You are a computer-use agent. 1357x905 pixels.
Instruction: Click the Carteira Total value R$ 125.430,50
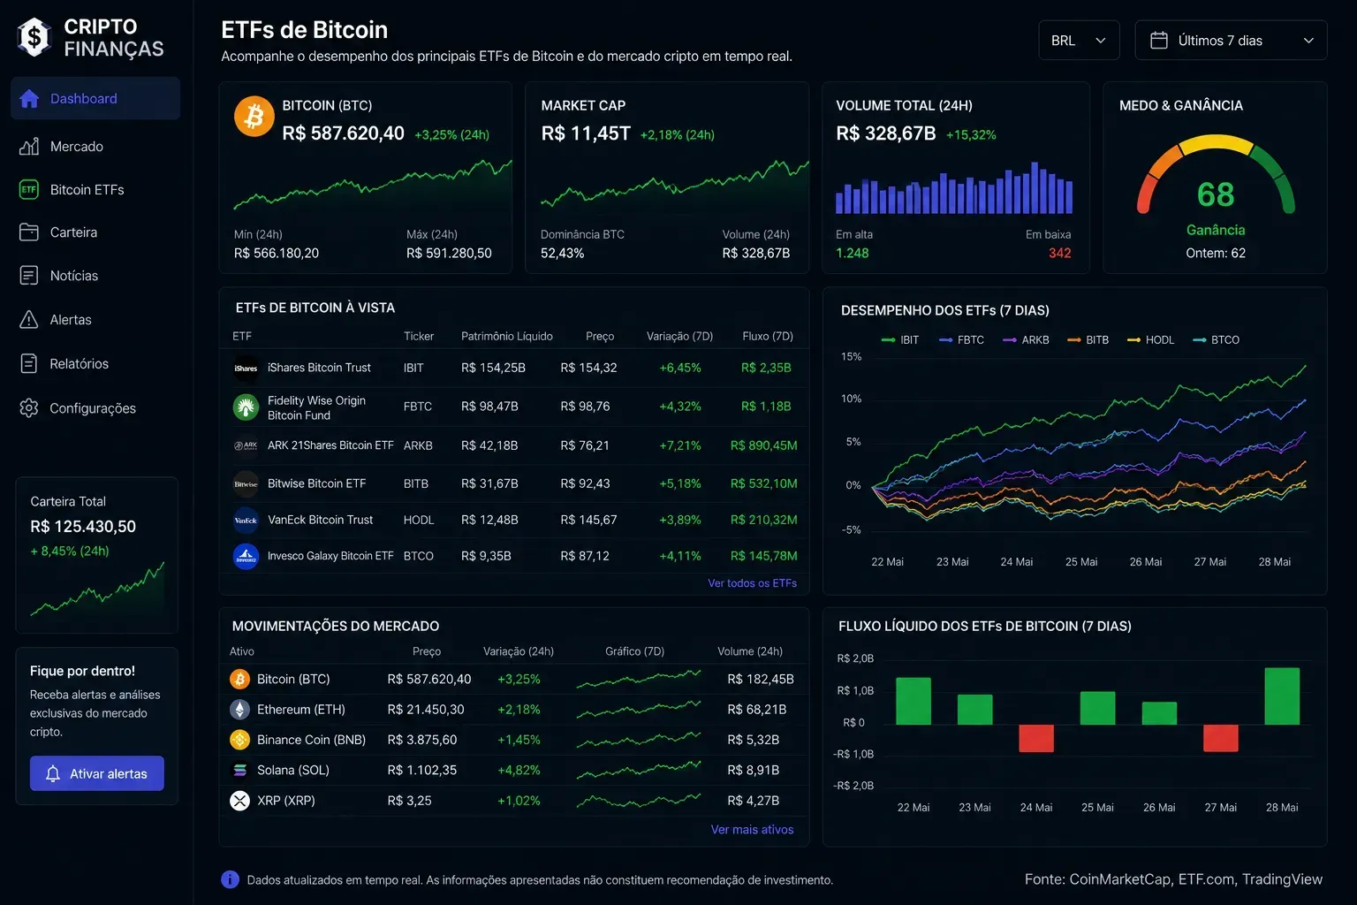tap(83, 527)
